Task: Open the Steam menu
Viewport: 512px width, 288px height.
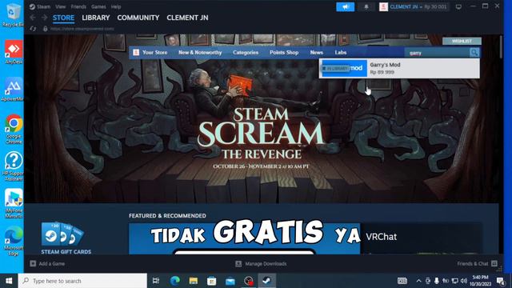Action: tap(43, 6)
